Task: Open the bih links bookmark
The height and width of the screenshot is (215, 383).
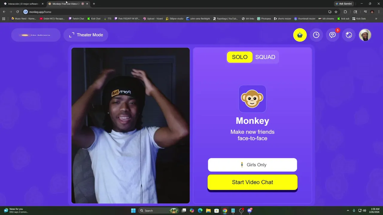Action: coord(248,19)
